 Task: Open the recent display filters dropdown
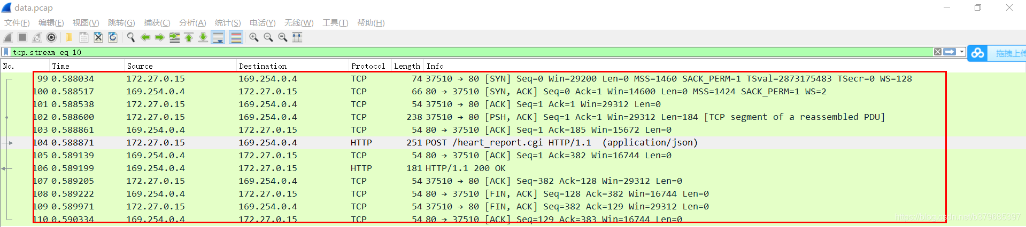pos(962,52)
